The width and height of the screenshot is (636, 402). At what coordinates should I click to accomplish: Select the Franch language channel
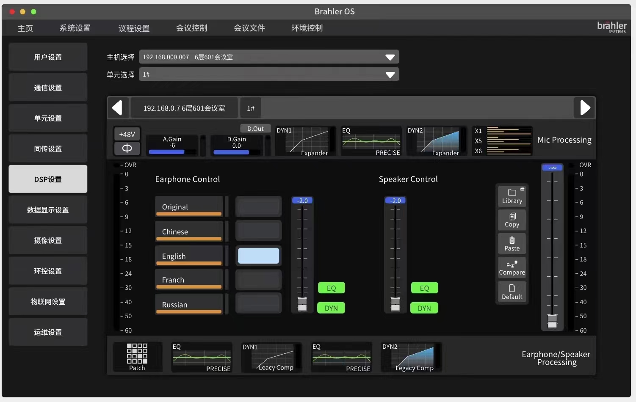(x=189, y=279)
